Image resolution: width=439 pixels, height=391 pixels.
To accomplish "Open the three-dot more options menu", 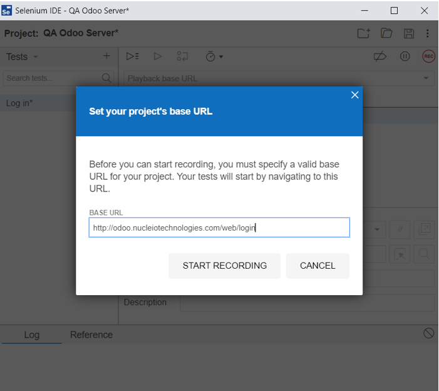I will [x=427, y=33].
